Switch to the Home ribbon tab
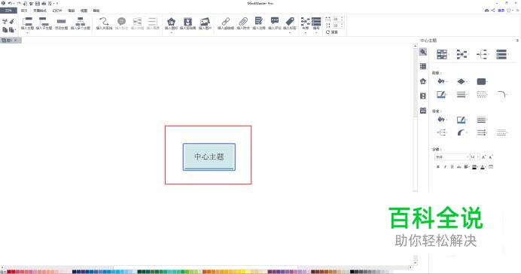Image resolution: width=521 pixels, height=274 pixels. (24, 11)
